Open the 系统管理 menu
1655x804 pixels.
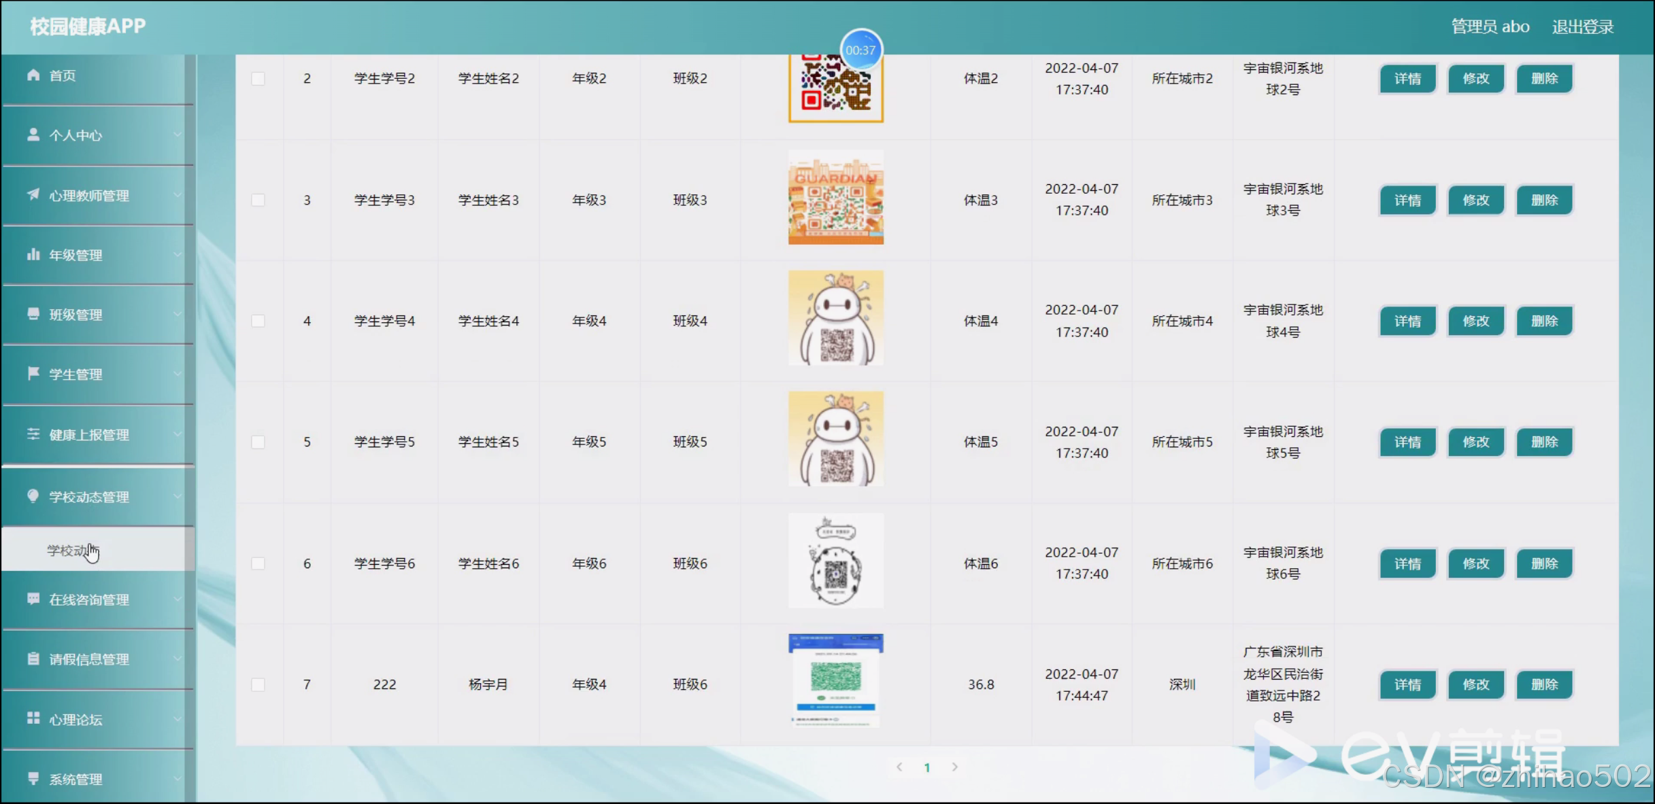tap(76, 779)
